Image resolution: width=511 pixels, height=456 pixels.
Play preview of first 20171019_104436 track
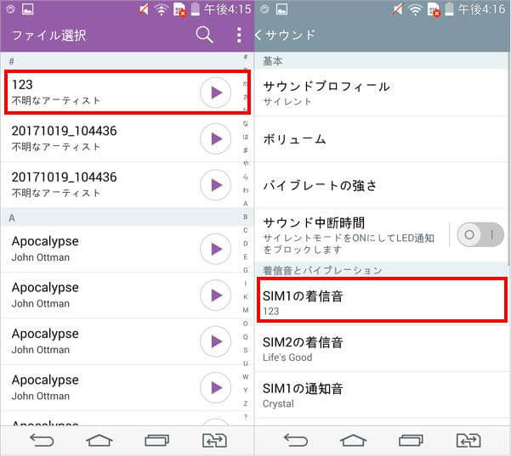tap(215, 139)
